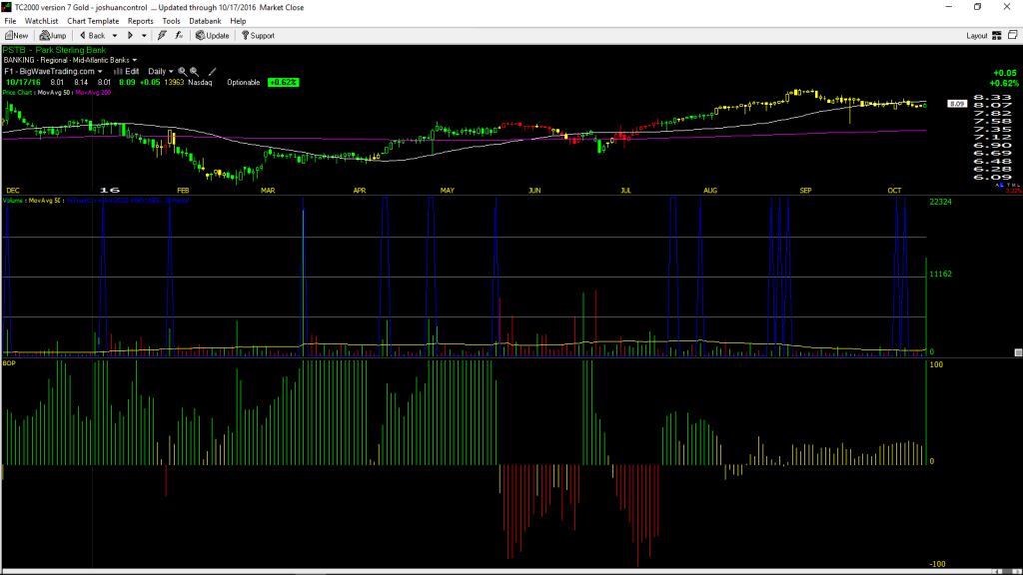
Task: Click the lightning bolt toolbar icon
Action: pos(162,36)
